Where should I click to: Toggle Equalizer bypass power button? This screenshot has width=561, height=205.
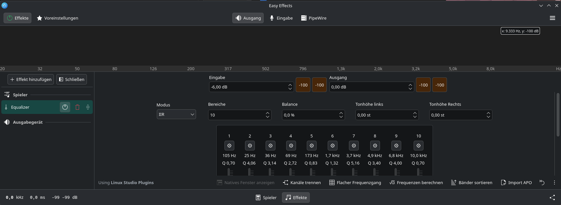point(65,107)
